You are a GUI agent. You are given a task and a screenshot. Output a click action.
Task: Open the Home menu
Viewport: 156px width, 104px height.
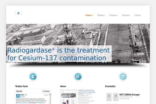[x=89, y=15]
